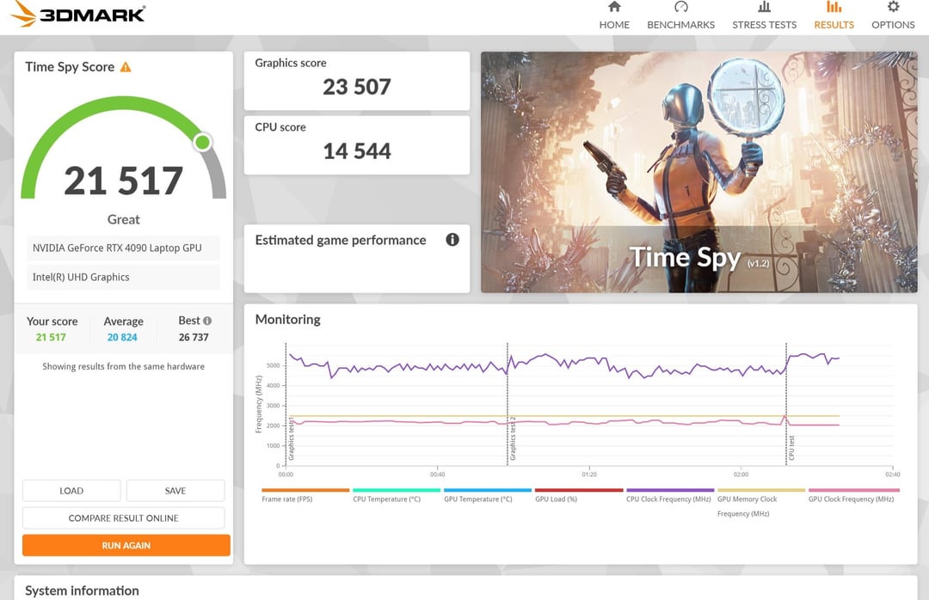Click Intel(R) UHD Graphics field
This screenshot has height=600, width=929.
(x=123, y=277)
